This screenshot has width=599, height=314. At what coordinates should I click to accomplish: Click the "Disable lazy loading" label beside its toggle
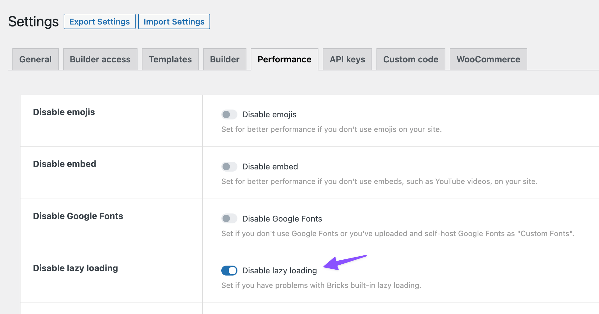point(279,271)
